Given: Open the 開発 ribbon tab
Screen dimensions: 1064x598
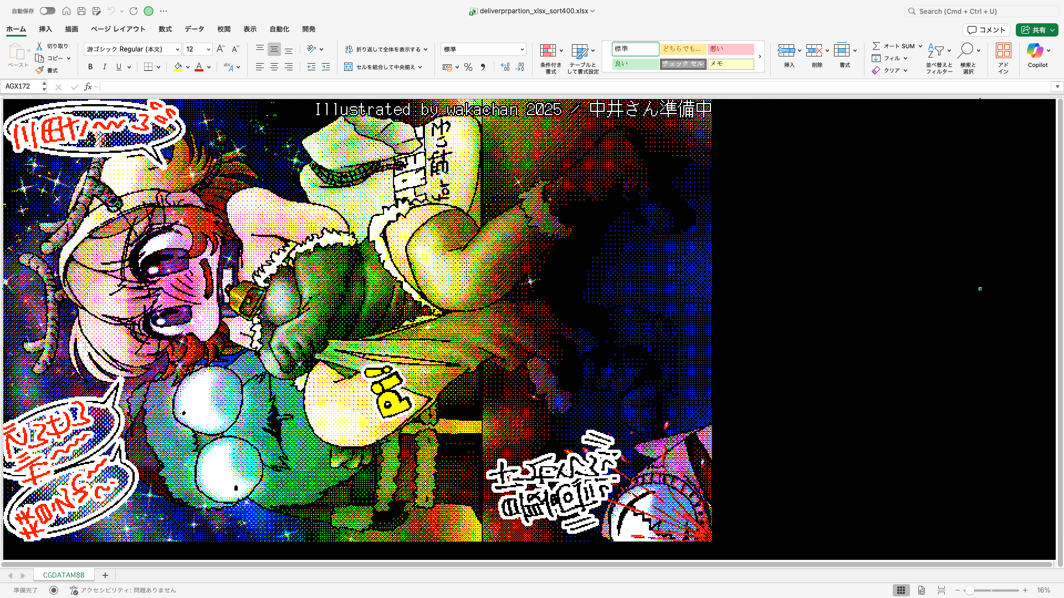Looking at the screenshot, I should (309, 29).
